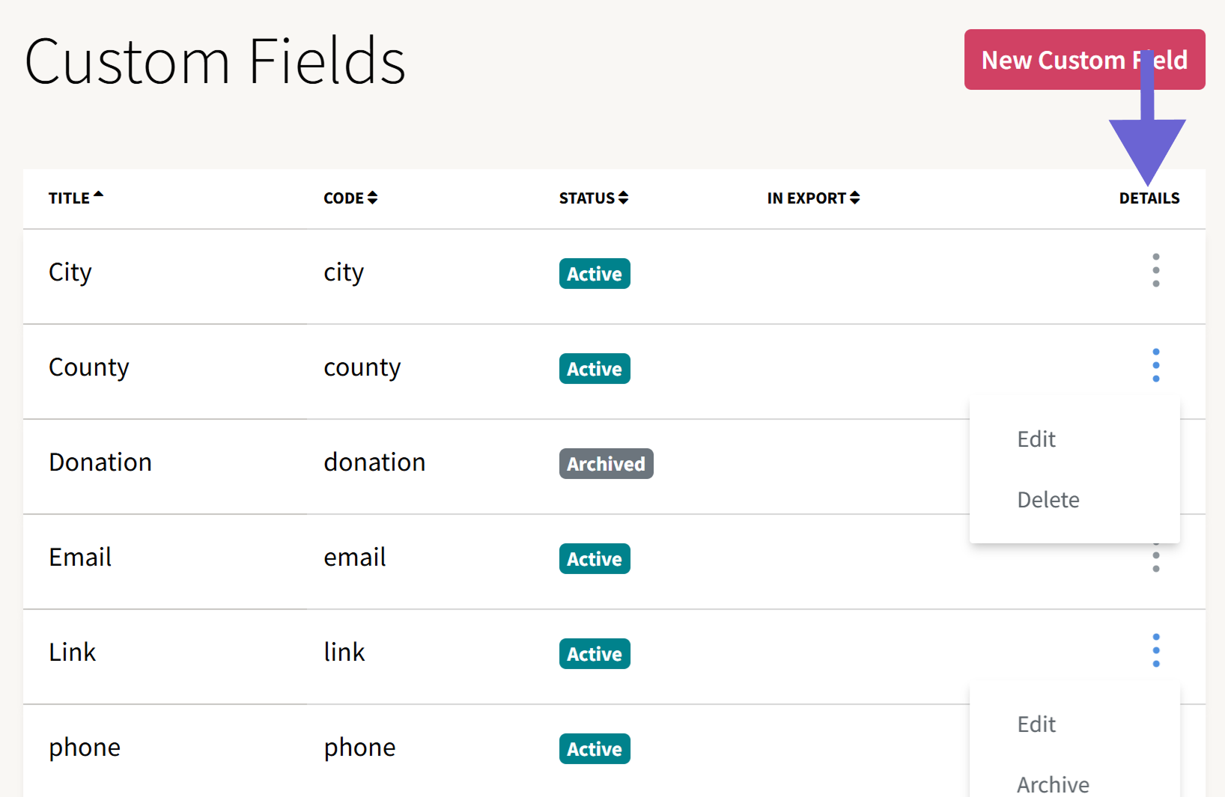Open the details kebab menu for Link row
The image size is (1225, 797).
(x=1155, y=650)
